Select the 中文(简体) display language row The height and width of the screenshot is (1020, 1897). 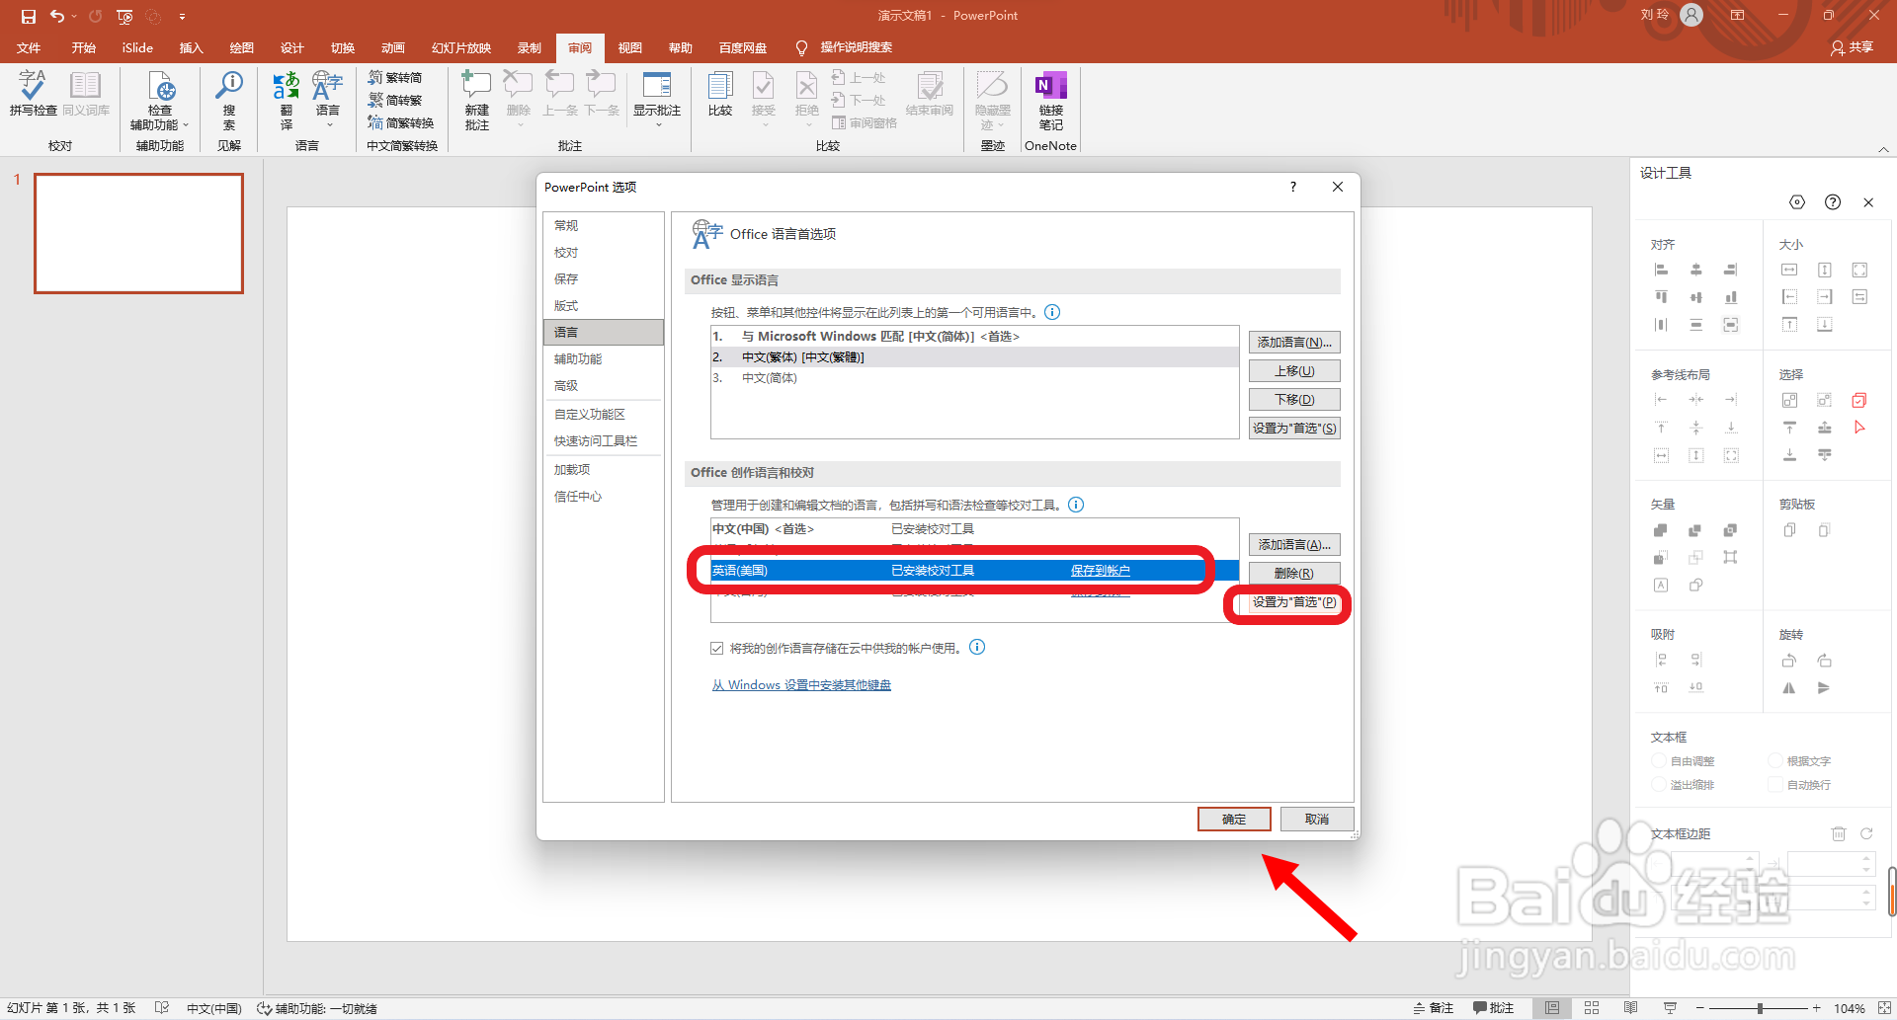[x=974, y=378]
